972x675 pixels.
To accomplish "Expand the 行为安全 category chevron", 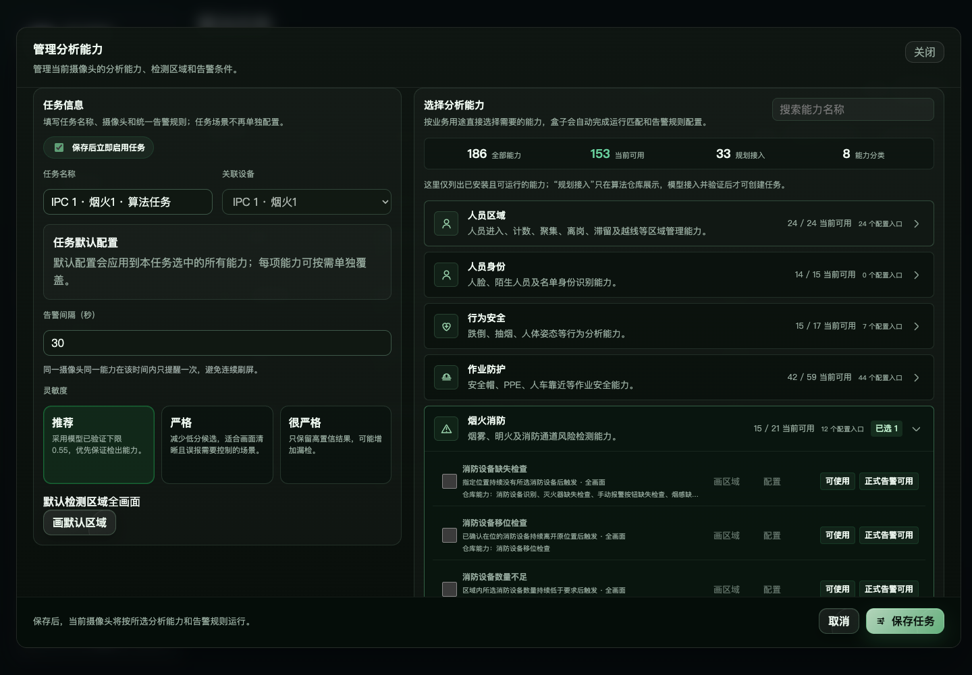I will [916, 326].
